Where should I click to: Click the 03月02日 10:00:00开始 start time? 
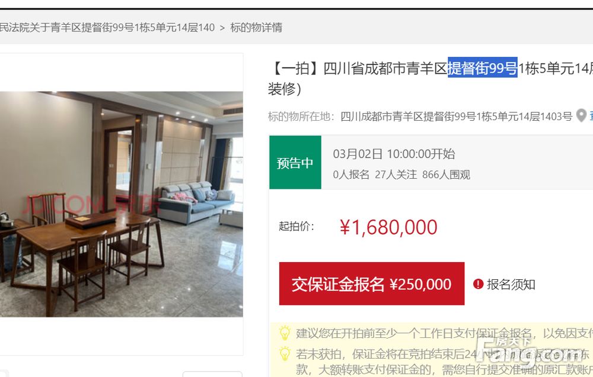394,154
